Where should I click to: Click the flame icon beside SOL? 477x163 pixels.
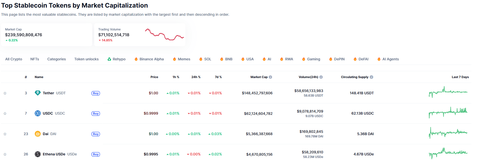[x=201, y=59]
